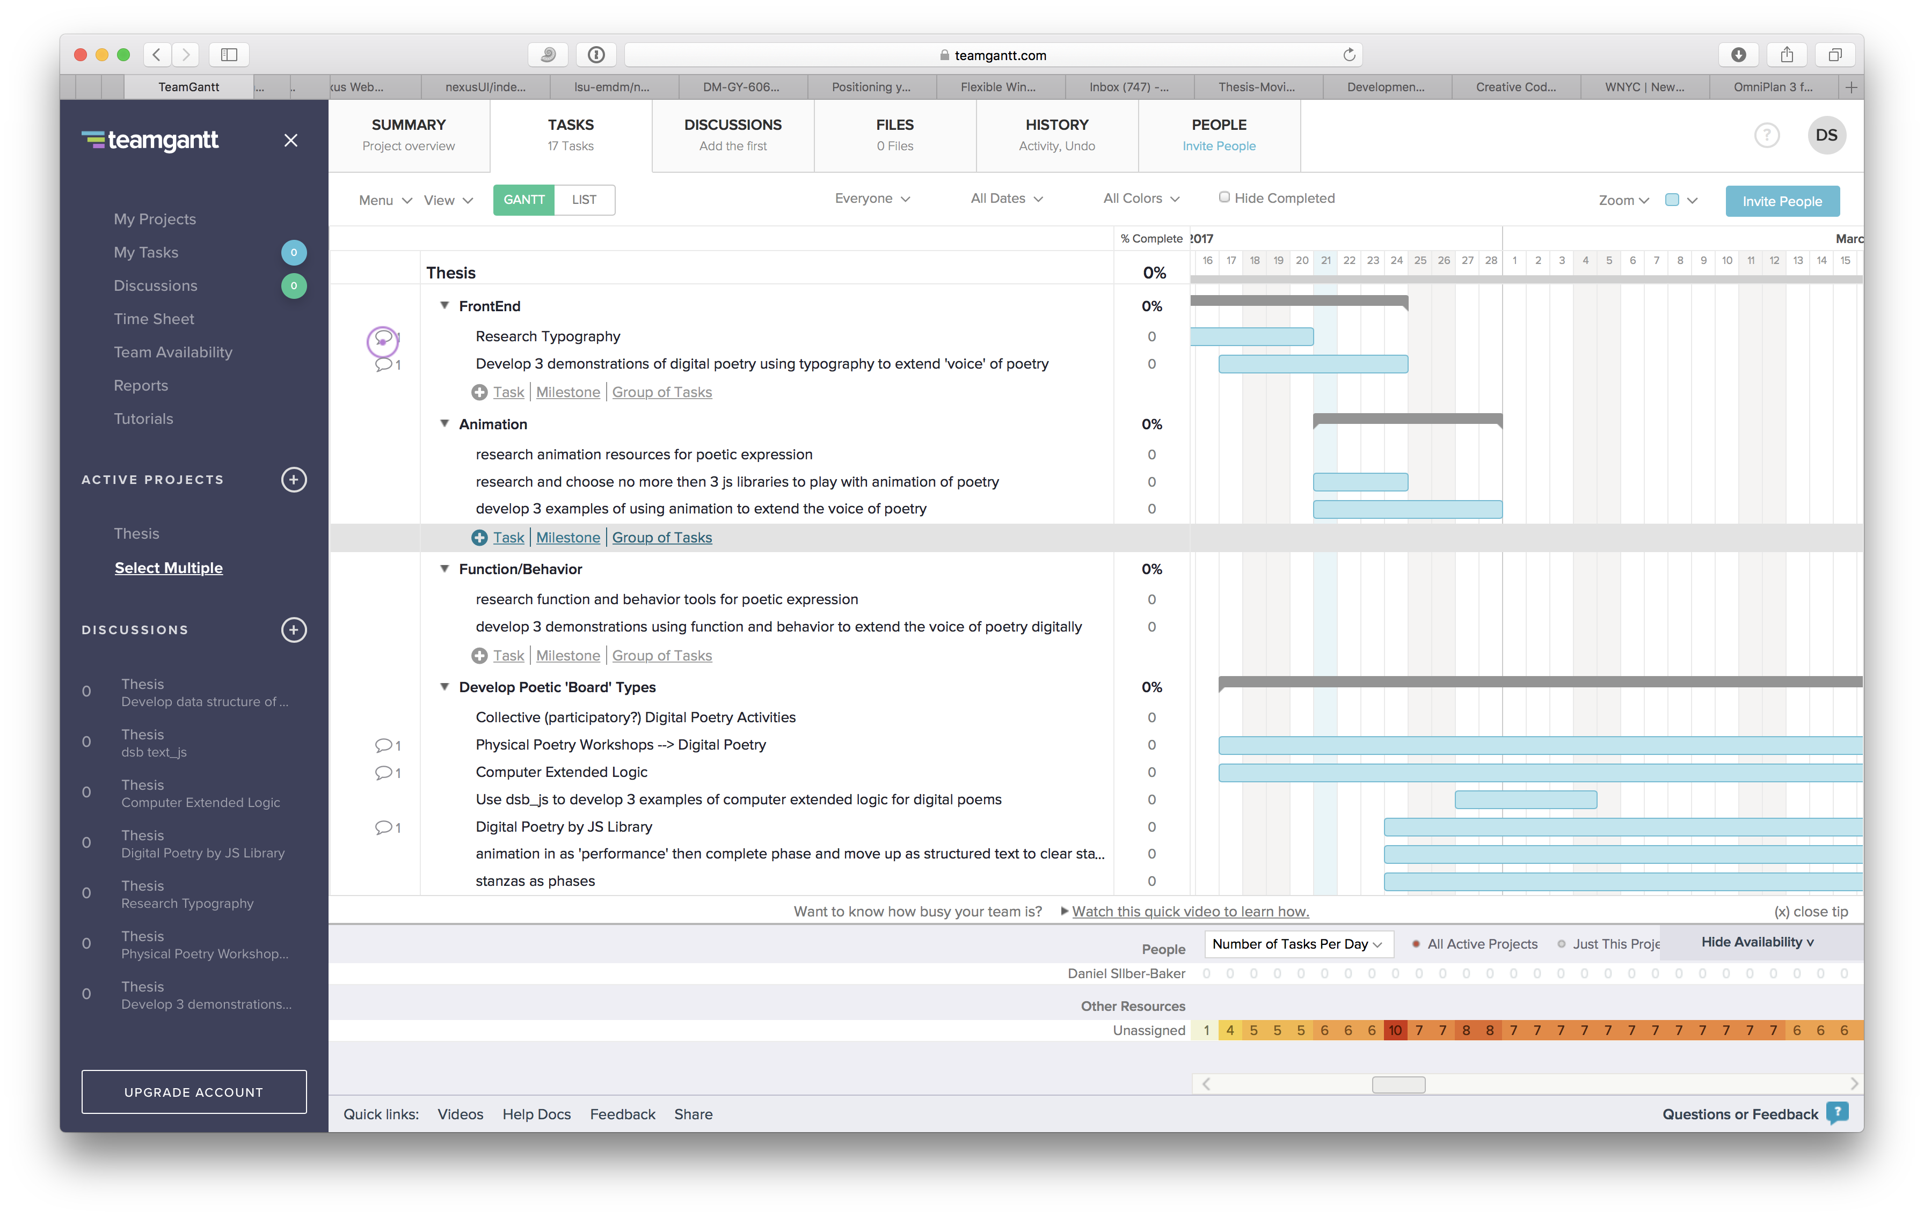Image resolution: width=1924 pixels, height=1218 pixels.
Task: Click plus icon to add task under Animation
Action: click(479, 538)
